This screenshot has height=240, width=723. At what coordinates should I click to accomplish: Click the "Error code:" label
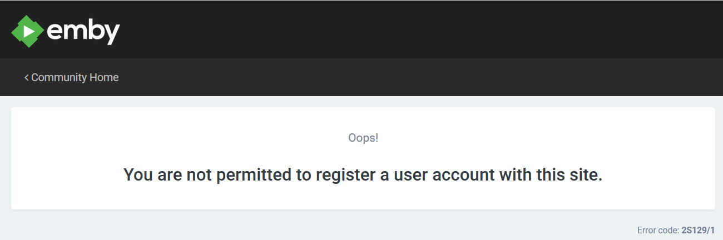coord(658,230)
